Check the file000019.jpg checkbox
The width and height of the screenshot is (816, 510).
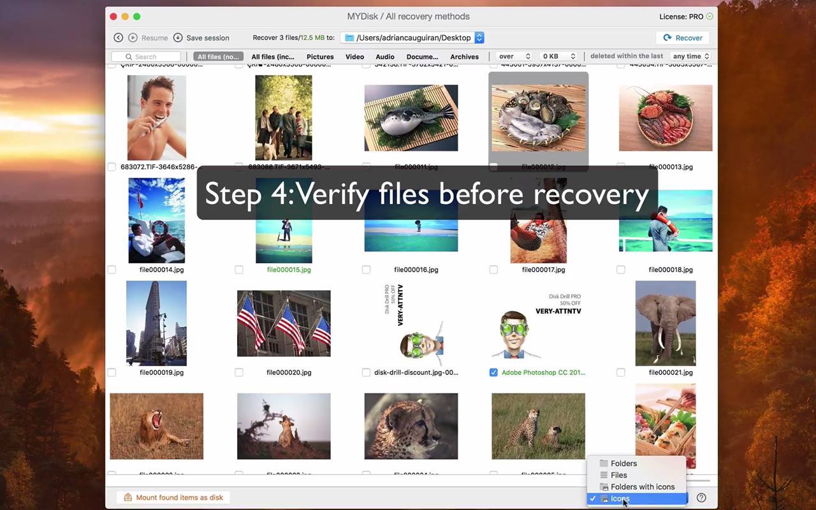click(x=112, y=372)
